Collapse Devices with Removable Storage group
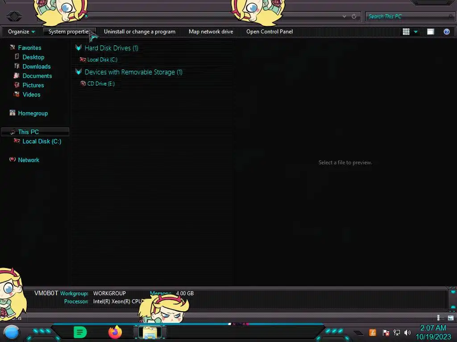The width and height of the screenshot is (457, 342). coord(79,72)
